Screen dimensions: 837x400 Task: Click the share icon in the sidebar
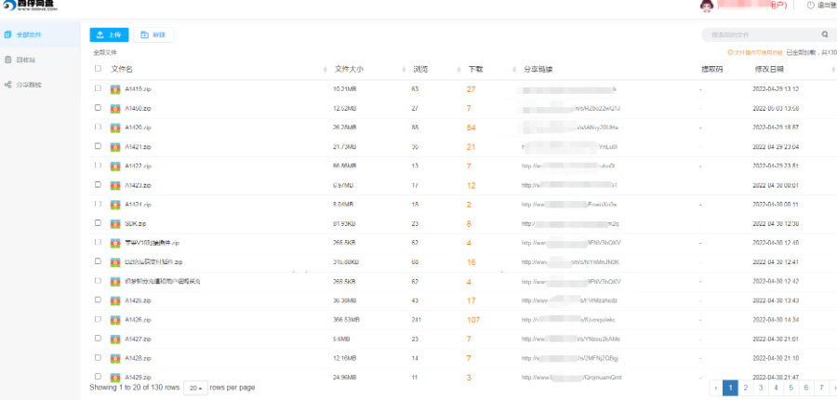[x=7, y=85]
